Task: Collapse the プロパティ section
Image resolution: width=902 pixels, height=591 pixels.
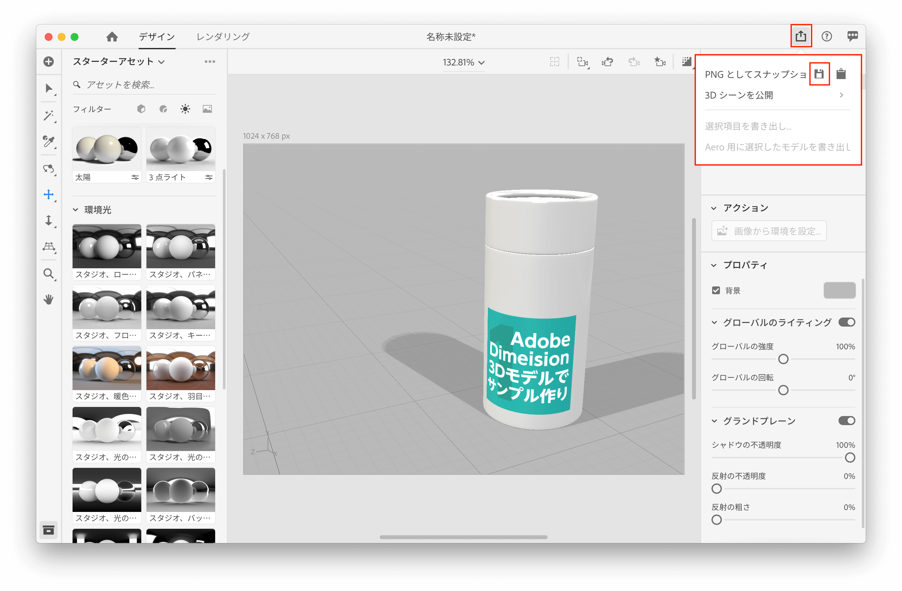Action: point(714,265)
